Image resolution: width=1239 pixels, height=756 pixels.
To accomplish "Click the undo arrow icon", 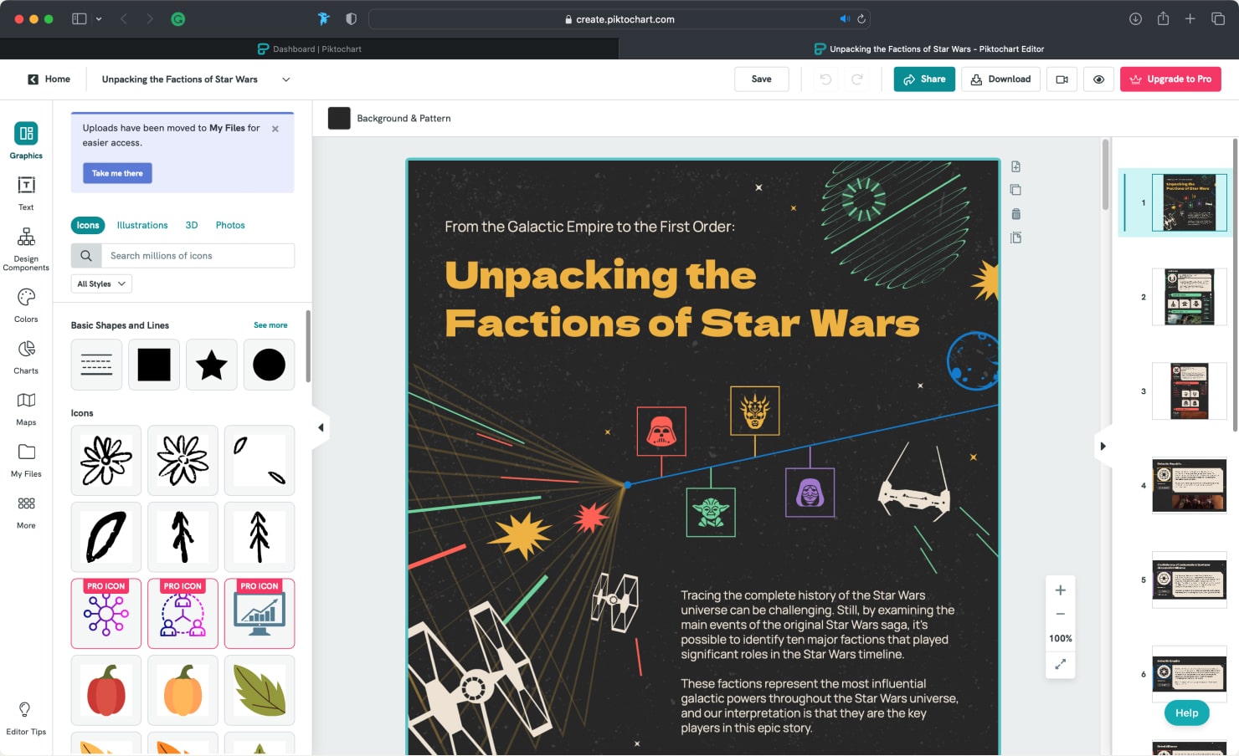I will click(825, 79).
